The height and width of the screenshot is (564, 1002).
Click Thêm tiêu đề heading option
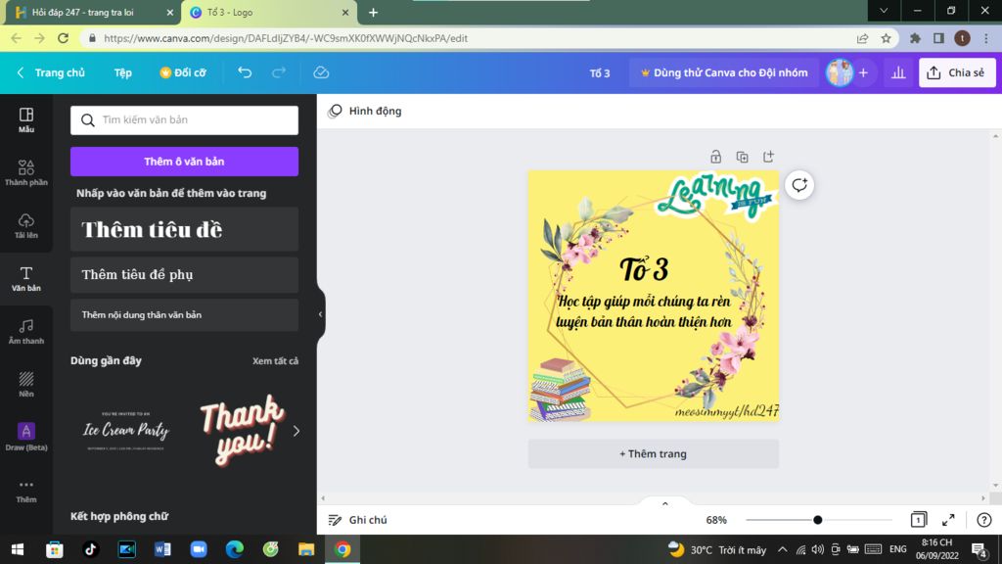coord(184,229)
